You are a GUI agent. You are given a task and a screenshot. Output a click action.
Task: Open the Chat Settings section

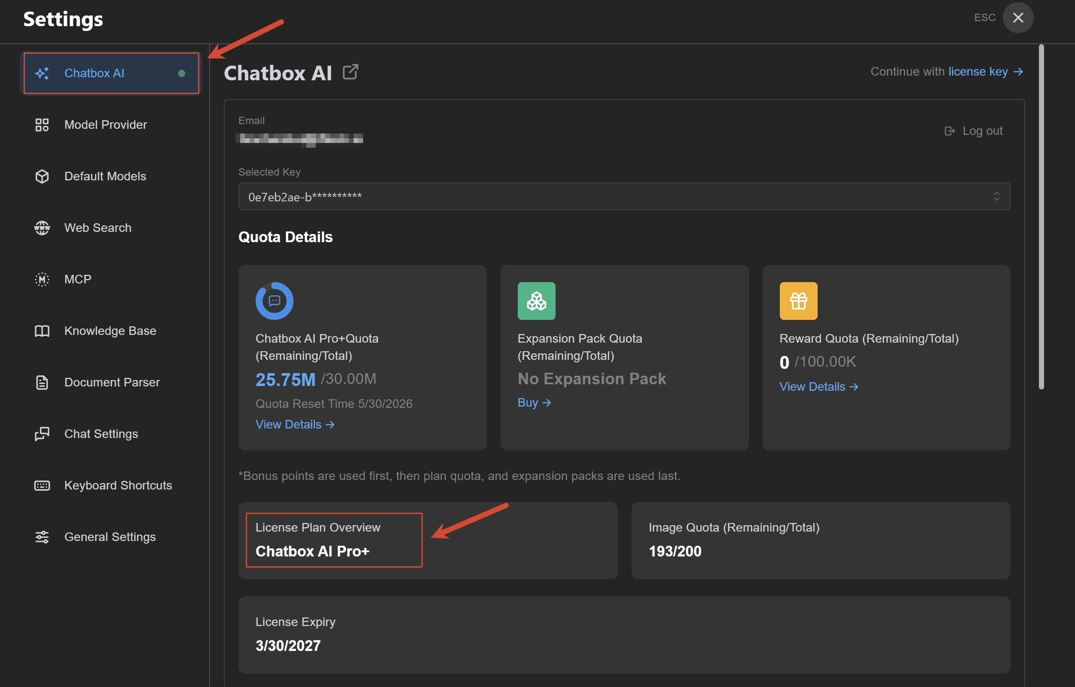point(111,434)
